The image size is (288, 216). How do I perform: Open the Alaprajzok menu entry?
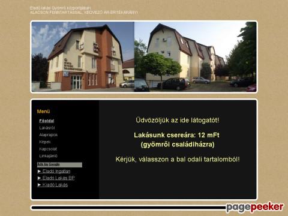coord(49,135)
